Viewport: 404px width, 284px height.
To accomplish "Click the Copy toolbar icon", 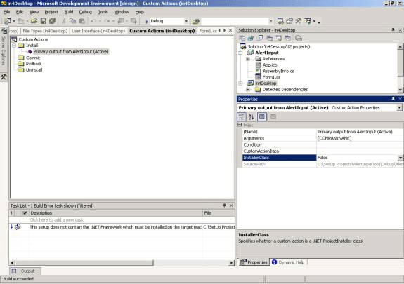I will pyautogui.click(x=72, y=21).
